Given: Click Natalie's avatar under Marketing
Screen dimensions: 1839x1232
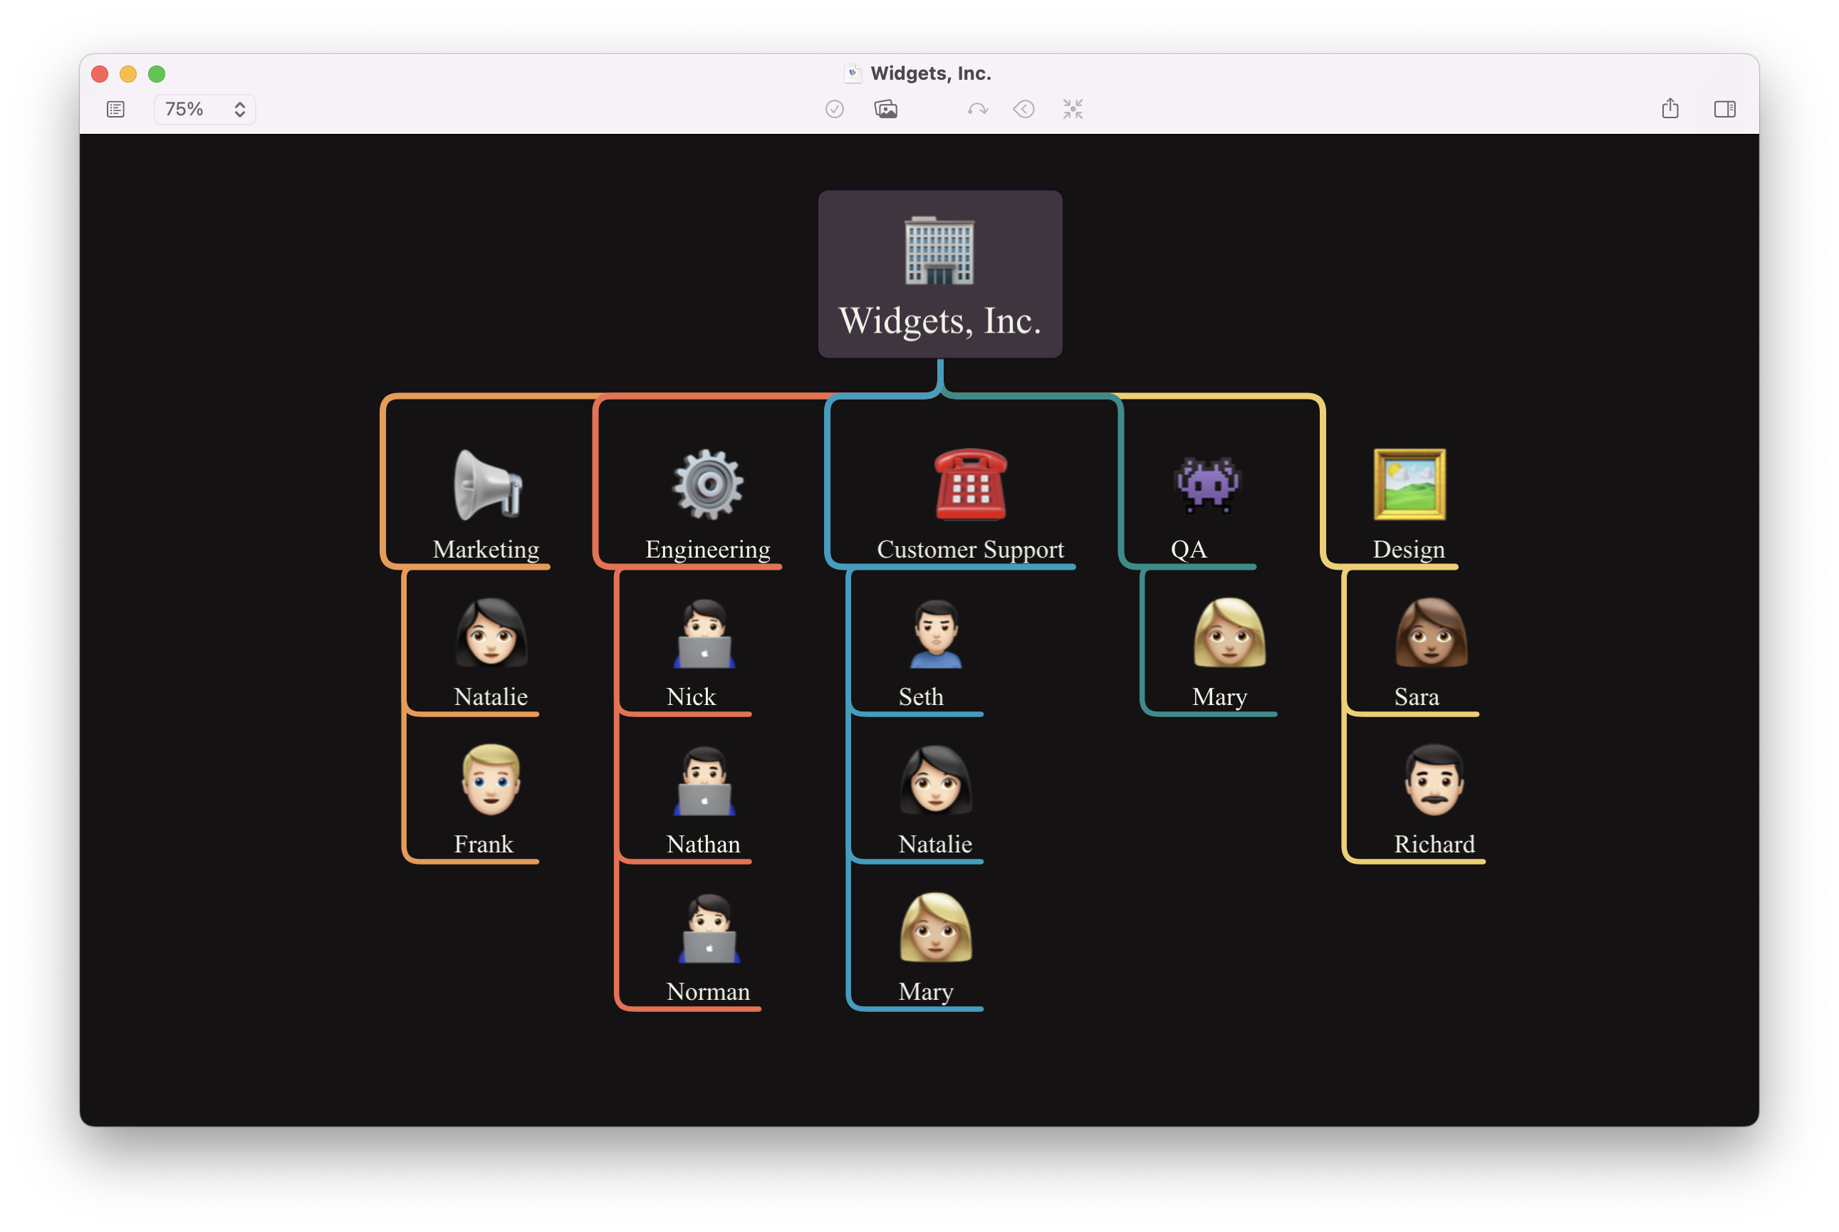Looking at the screenshot, I should pos(491,632).
